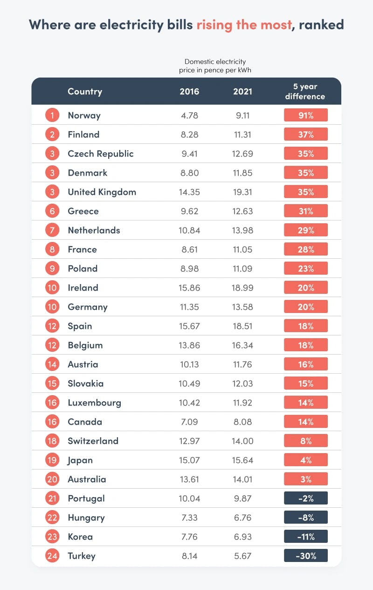Click the United Kingdom country name

point(102,192)
